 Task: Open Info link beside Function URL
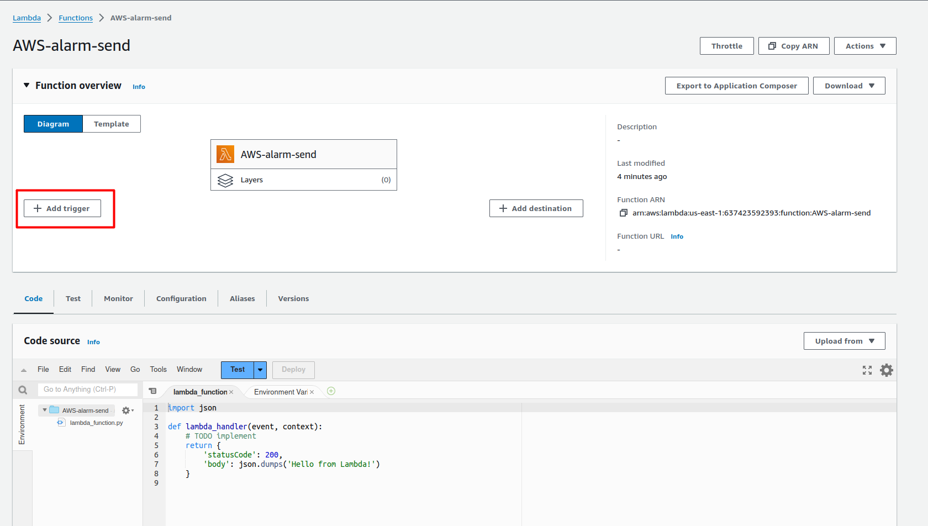pos(677,236)
